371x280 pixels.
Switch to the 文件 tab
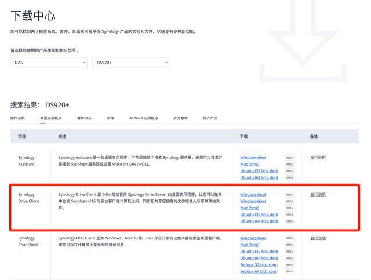tap(110, 118)
